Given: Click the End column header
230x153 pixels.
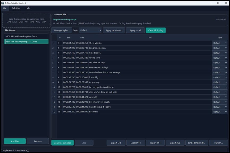Looking at the screenshot, I should tap(82, 37).
